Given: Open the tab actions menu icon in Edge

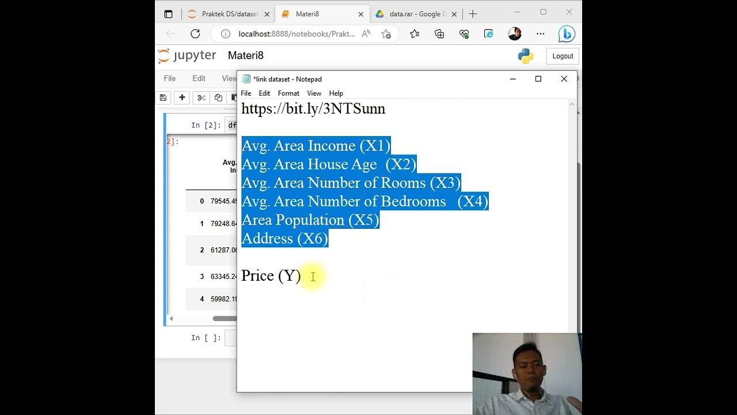Looking at the screenshot, I should pos(168,14).
